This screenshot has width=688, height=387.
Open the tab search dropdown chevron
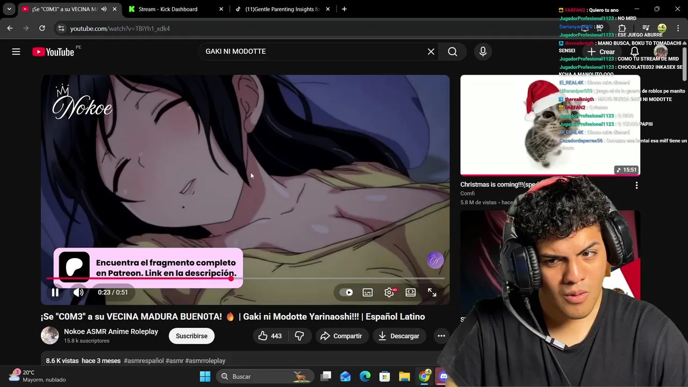pos(9,9)
